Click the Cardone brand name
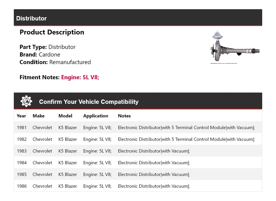 49,54
